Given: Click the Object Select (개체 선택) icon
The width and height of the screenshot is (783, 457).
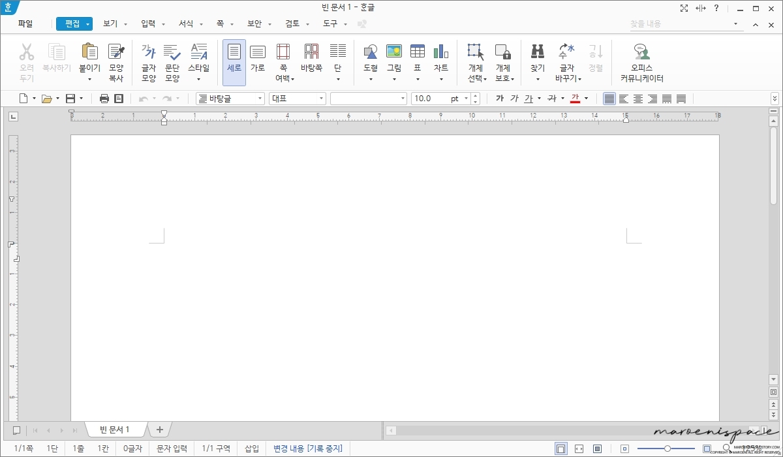Looking at the screenshot, I should coord(476,52).
